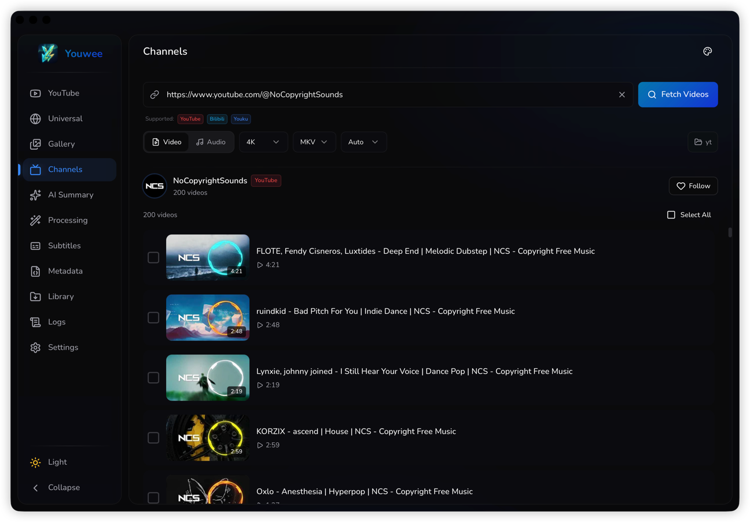Viewport: 750px width, 522px height.
Task: Click the Oxlo - Anesthesia video title
Action: [x=365, y=491]
